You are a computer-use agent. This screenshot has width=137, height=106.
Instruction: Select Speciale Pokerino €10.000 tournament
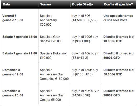pos(53,55)
